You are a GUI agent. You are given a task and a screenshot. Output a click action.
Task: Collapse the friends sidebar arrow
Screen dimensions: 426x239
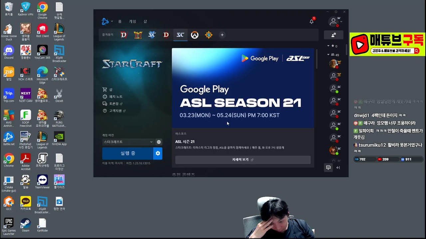click(338, 168)
